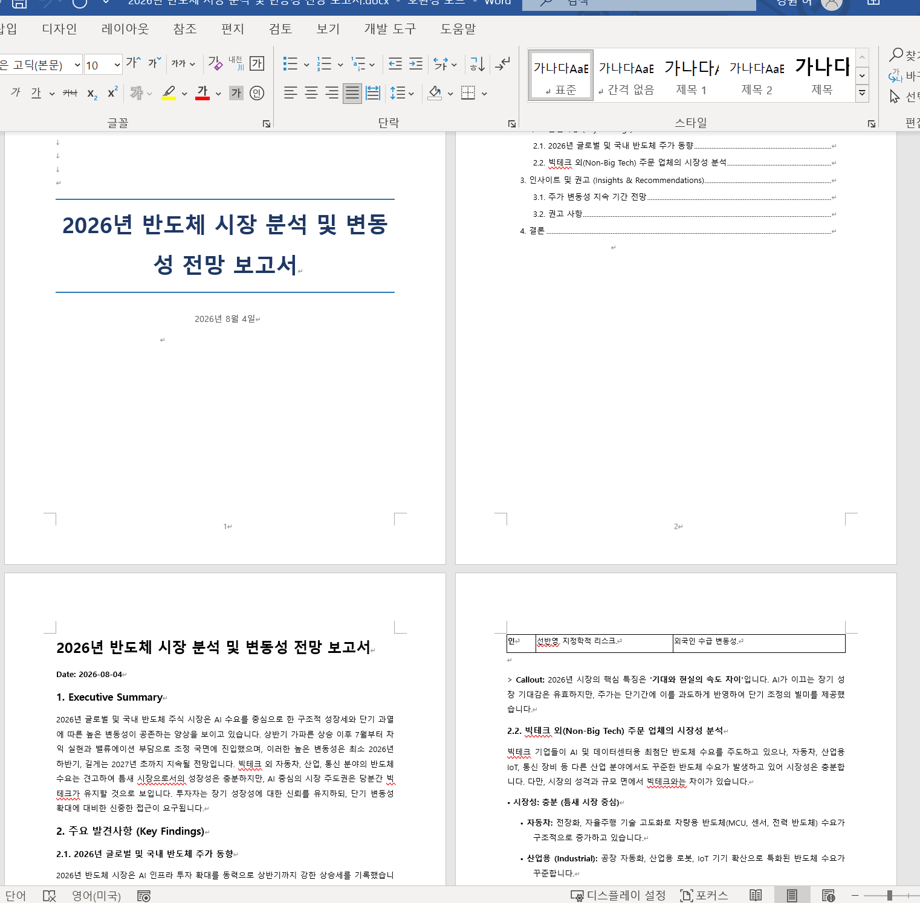Open the font size dropdown
The width and height of the screenshot is (920, 903).
(117, 65)
